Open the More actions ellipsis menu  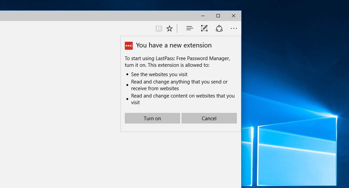234,29
